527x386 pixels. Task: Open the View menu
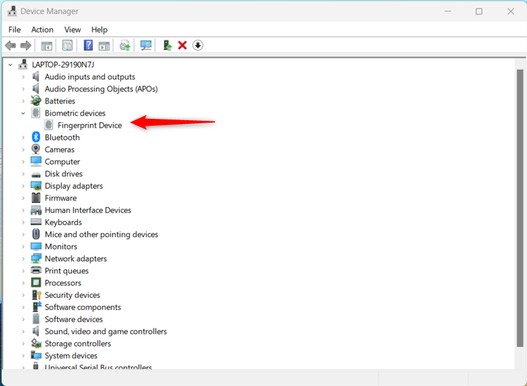(73, 29)
